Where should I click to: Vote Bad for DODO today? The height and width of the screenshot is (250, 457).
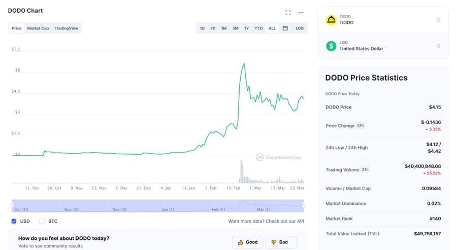[280, 242]
